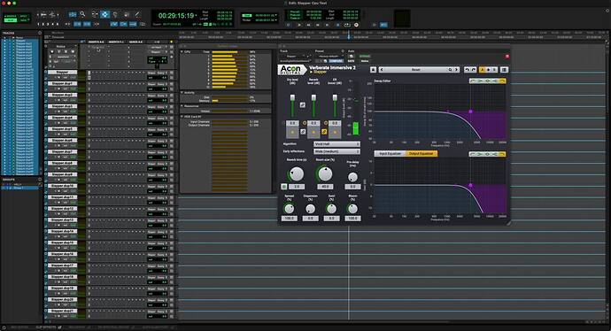611x331 pixels.
Task: Click the plugin Compare button
Action: pyautogui.click(x=336, y=61)
